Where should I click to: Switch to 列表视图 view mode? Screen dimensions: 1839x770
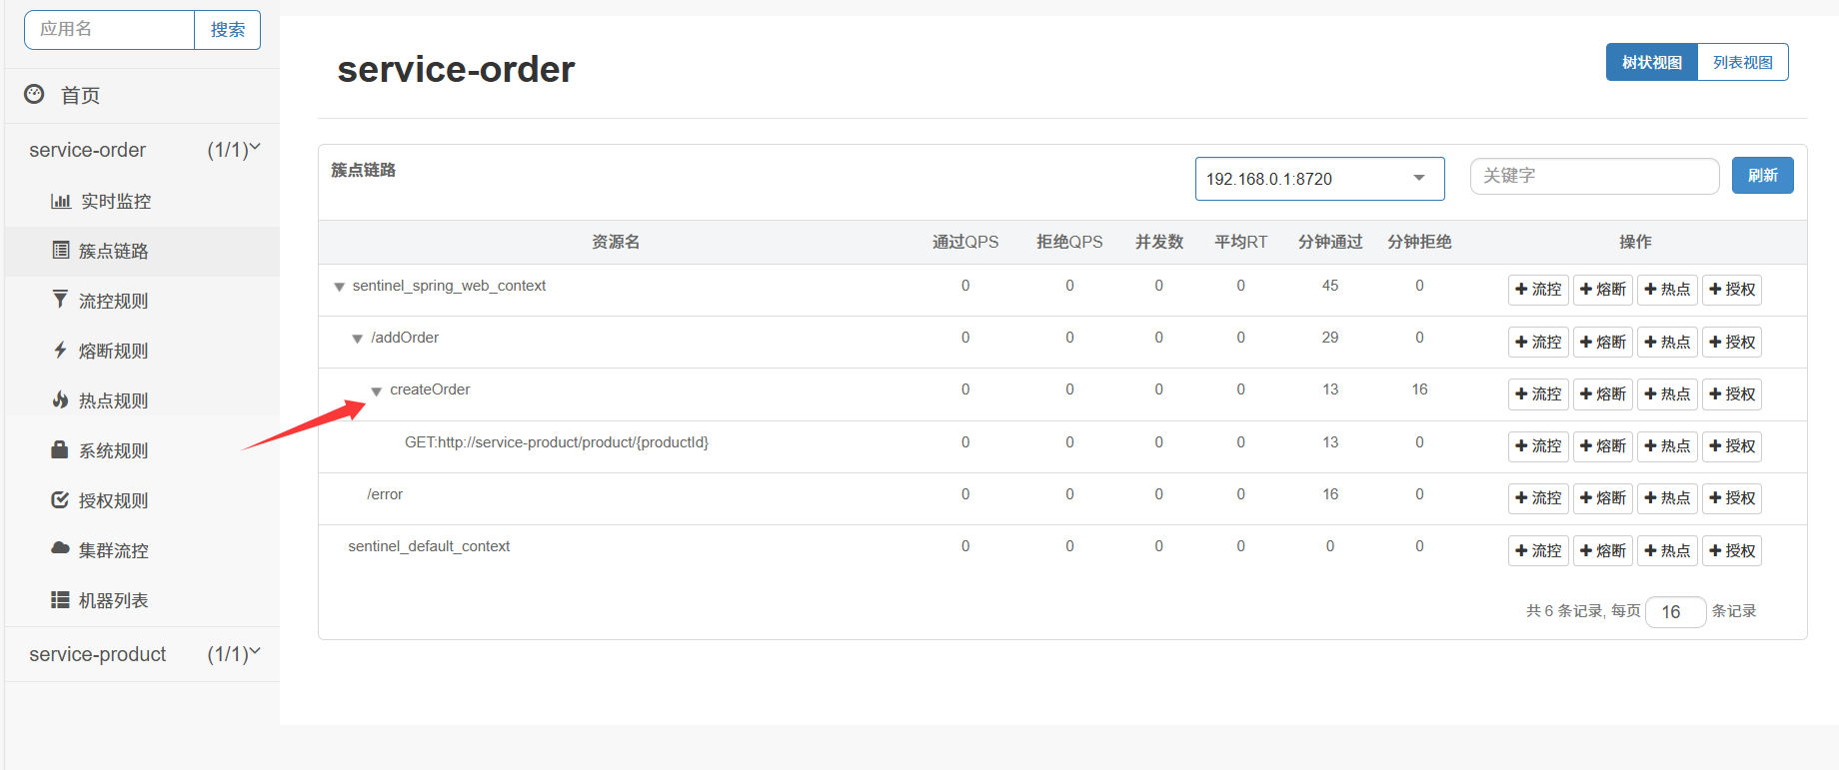click(1742, 62)
